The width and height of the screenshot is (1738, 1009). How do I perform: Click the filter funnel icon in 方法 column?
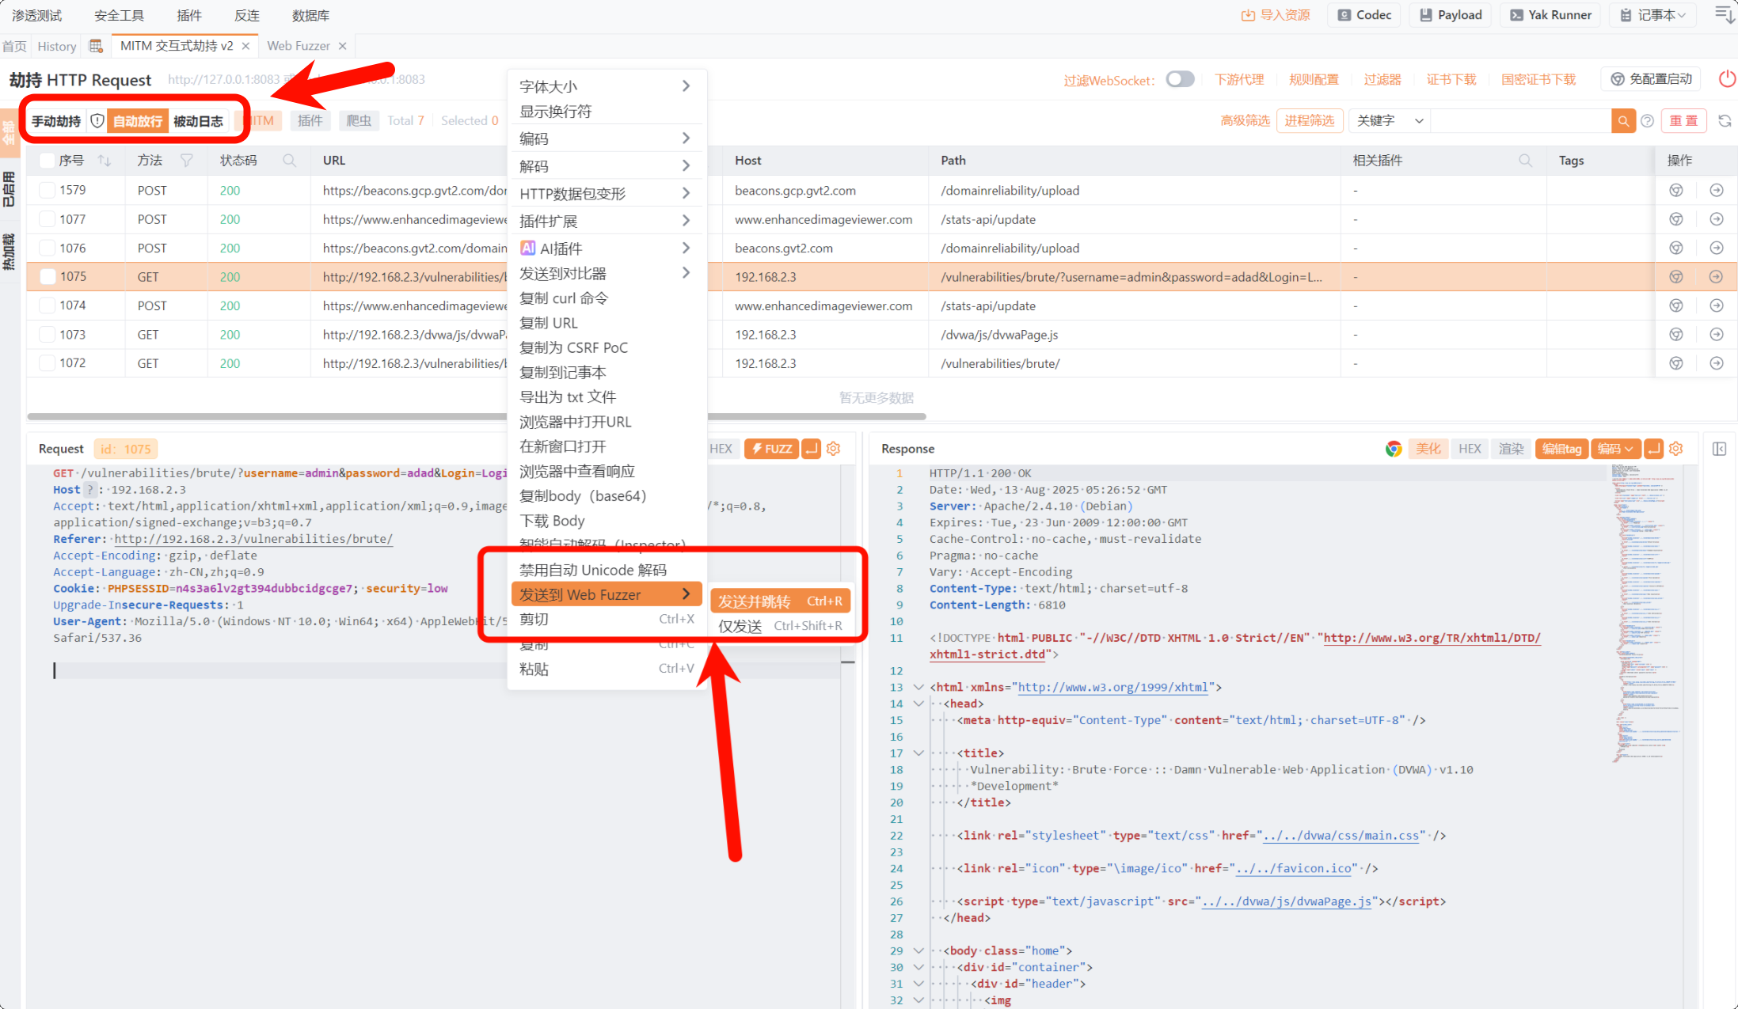pos(187,161)
